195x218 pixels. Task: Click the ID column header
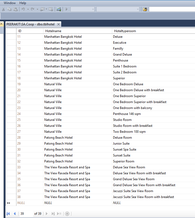(30, 31)
